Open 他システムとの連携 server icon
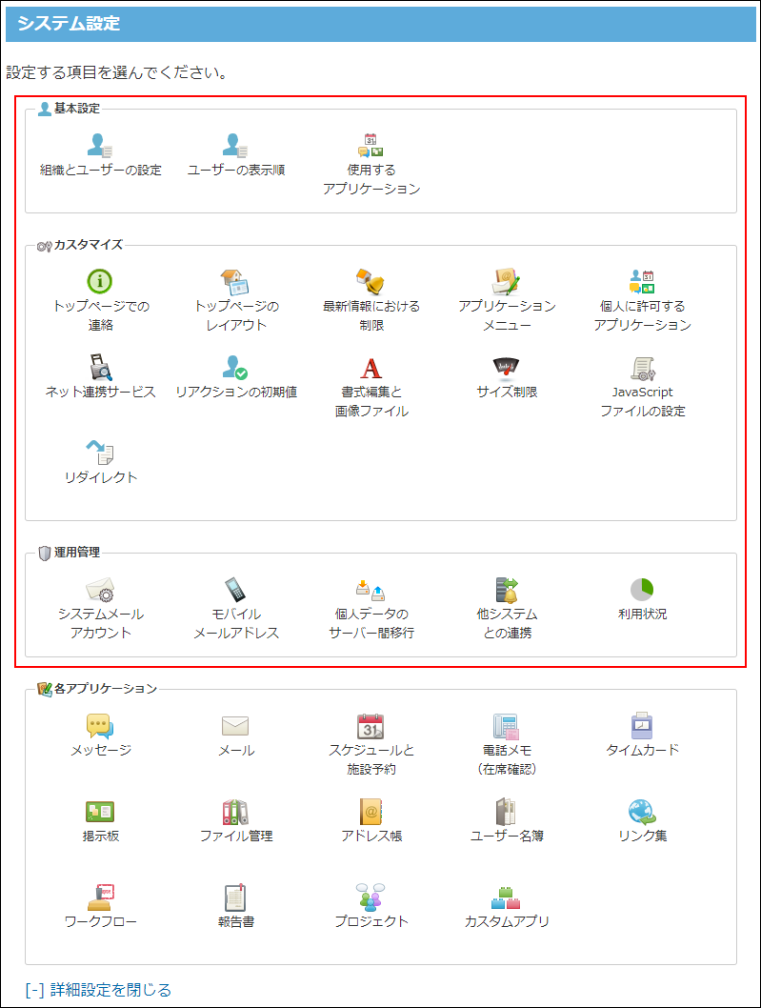This screenshot has width=761, height=1008. coord(507,590)
